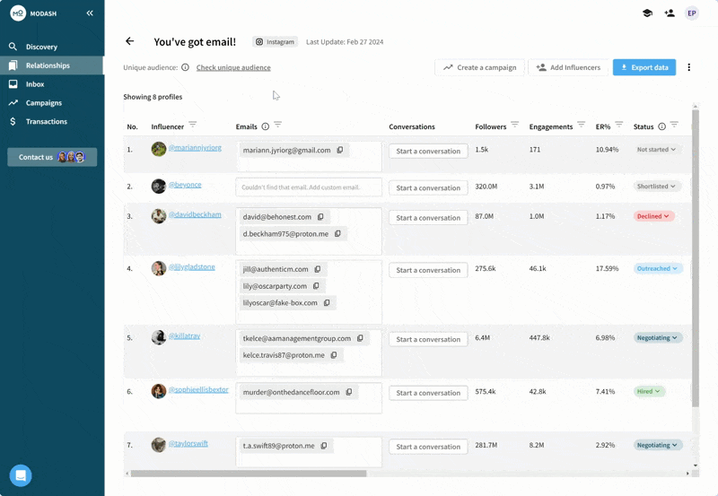The image size is (718, 496).
Task: Click the Contact us button
Action: pos(52,157)
